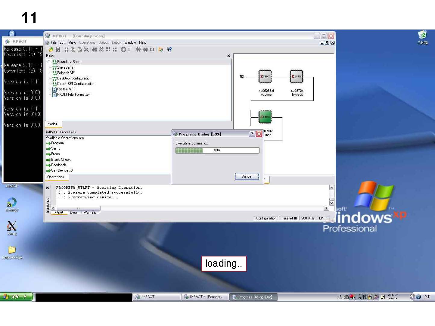This screenshot has height=326, width=435.
Task: Click the Parallel III status bar field
Action: coord(289,218)
